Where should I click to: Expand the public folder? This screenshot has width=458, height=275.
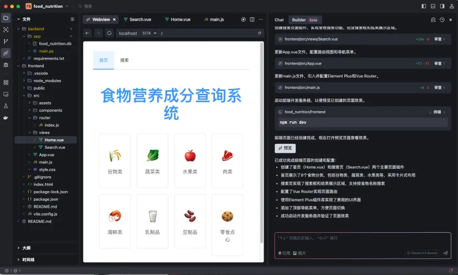[x=24, y=88]
